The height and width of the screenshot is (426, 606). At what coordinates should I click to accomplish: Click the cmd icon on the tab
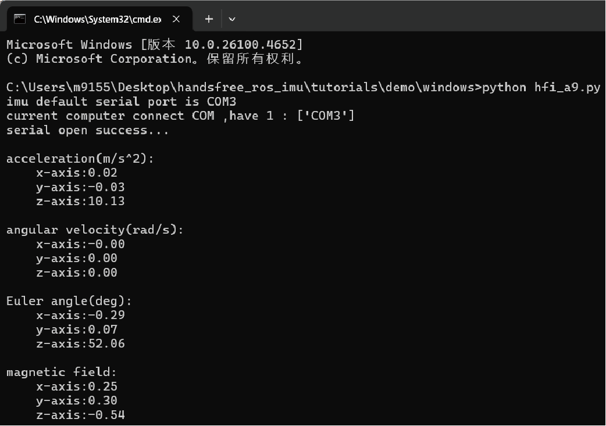tap(20, 19)
